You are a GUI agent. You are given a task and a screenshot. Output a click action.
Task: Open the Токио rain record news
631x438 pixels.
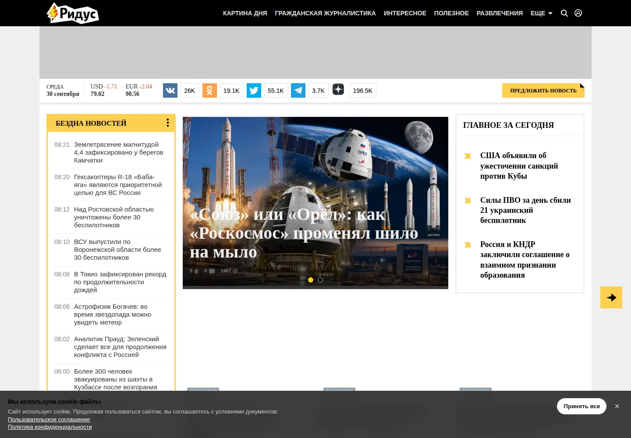pos(120,282)
